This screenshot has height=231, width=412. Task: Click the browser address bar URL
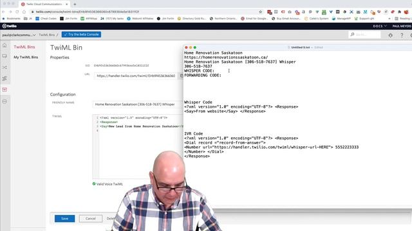pos(88,12)
